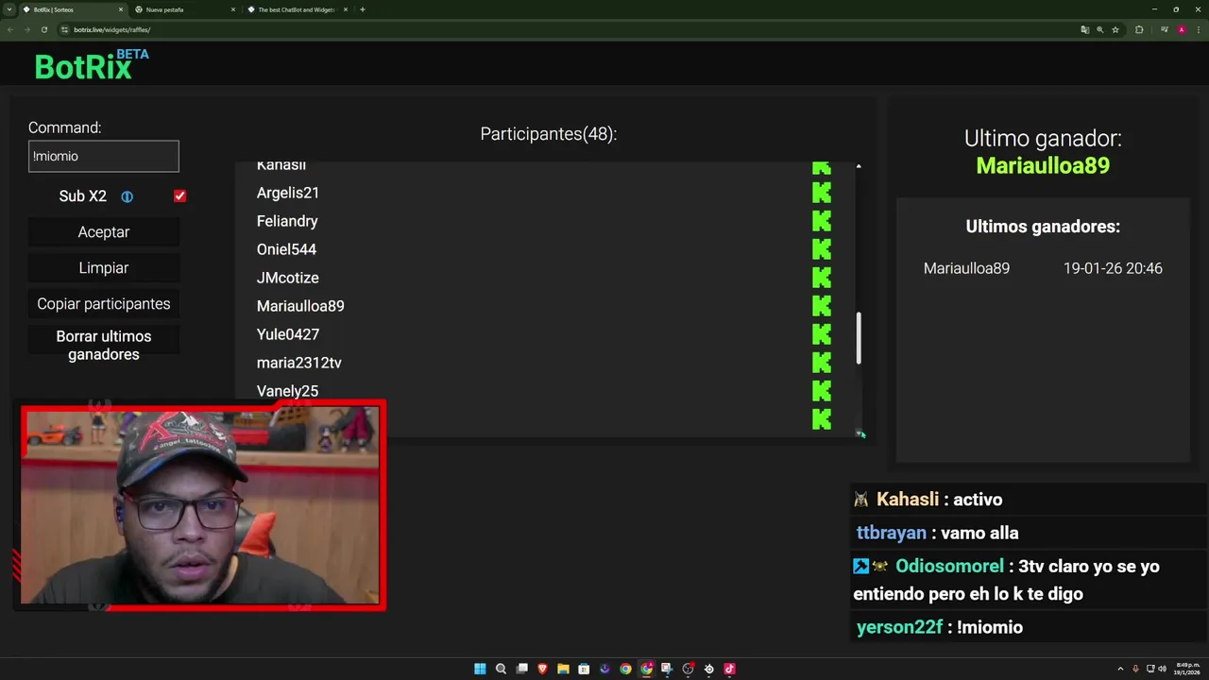This screenshot has width=1209, height=680.
Task: Select participant Argelis21 in list
Action: [x=288, y=193]
